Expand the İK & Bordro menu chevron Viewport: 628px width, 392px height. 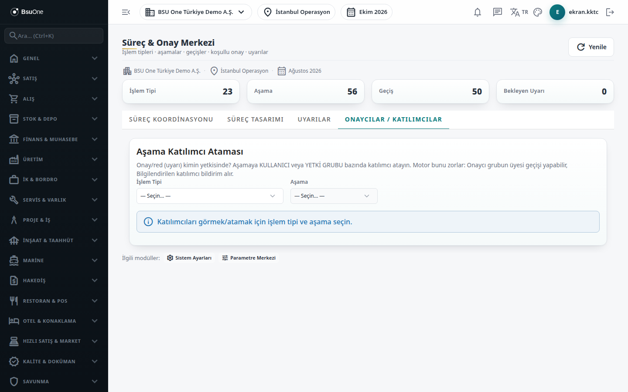[95, 179]
